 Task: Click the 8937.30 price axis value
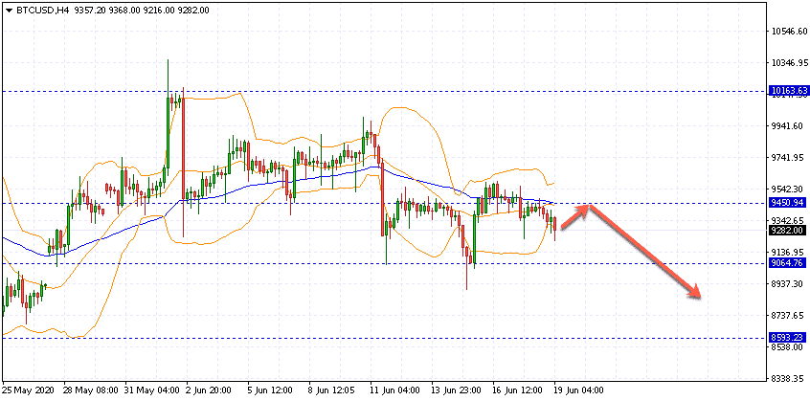pos(789,284)
